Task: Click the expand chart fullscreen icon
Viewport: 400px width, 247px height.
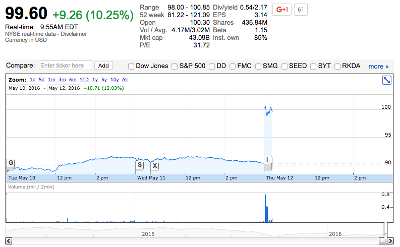Action: point(387,80)
